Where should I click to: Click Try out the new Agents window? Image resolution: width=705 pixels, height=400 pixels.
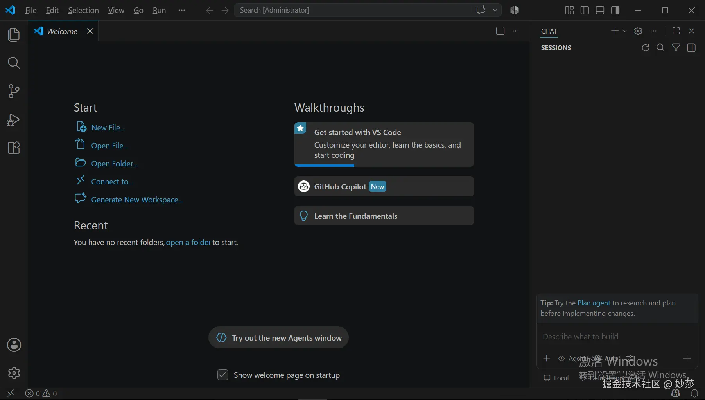tap(278, 337)
